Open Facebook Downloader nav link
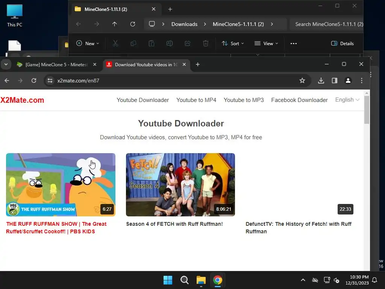The width and height of the screenshot is (385, 289). pos(299,100)
